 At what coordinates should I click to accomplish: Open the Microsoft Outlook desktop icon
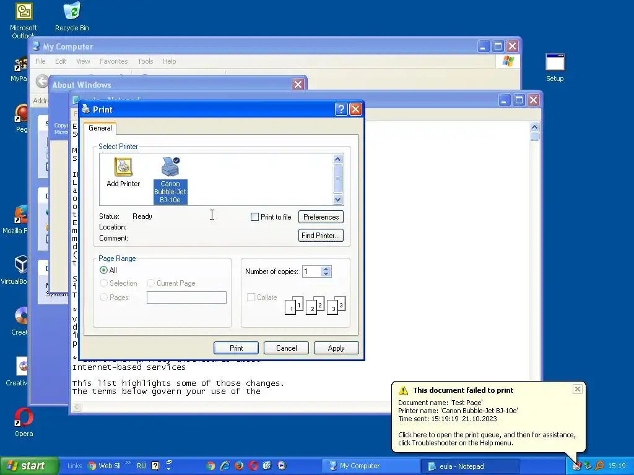[x=24, y=20]
